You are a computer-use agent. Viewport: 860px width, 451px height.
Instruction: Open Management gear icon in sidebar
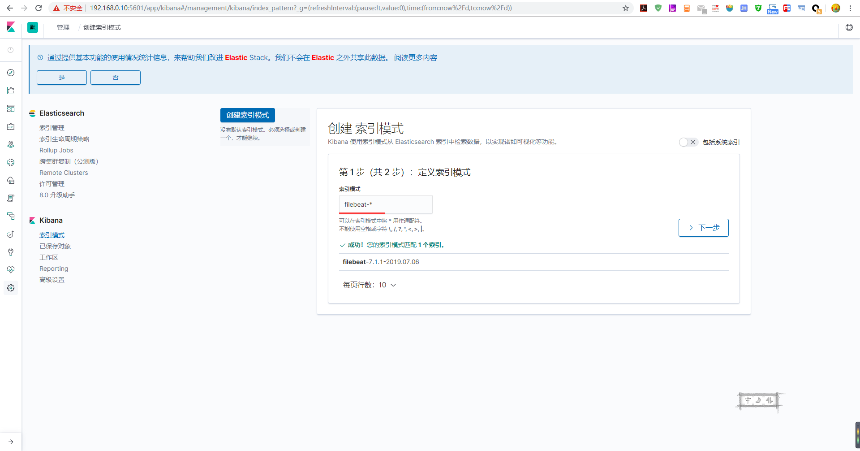(x=11, y=288)
